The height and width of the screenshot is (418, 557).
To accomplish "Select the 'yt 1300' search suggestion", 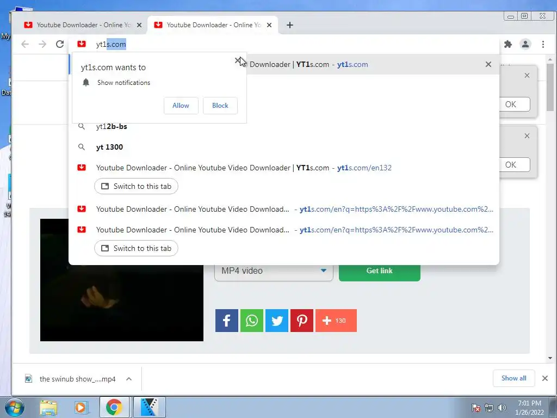I will point(284,147).
